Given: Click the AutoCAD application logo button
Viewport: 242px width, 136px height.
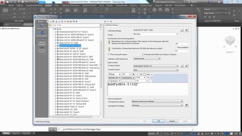Looking at the screenshot, I should pyautogui.click(x=2, y=2).
